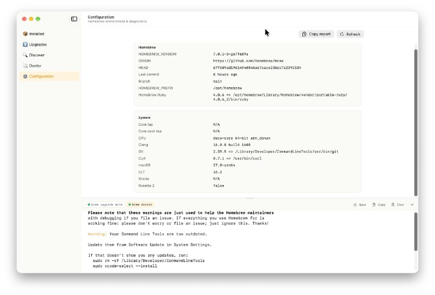
Task: Click the Curl value 8.7.1 => /usr/bin/curl
Action: pyautogui.click(x=237, y=158)
